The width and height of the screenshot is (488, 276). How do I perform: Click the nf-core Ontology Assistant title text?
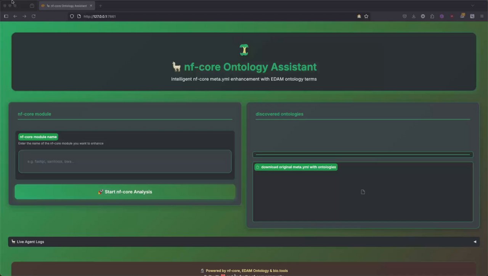click(x=250, y=67)
